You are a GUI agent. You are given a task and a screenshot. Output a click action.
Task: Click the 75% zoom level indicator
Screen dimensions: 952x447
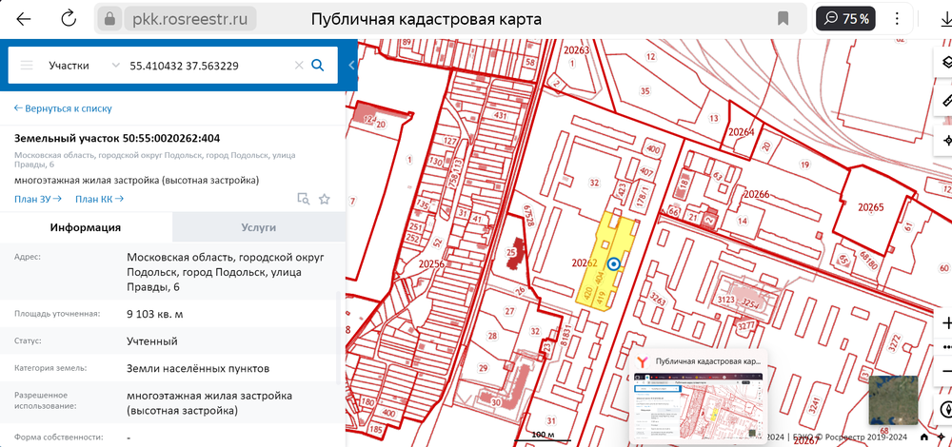847,19
